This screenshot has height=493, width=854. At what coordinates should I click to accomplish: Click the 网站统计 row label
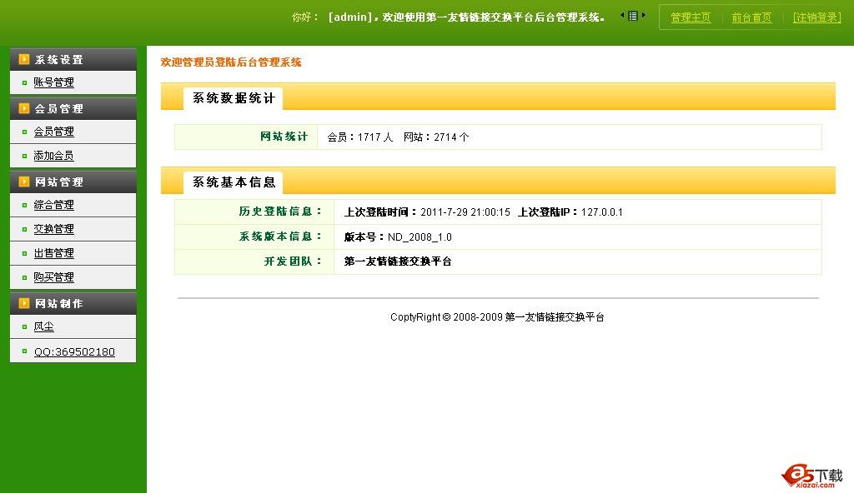[284, 137]
